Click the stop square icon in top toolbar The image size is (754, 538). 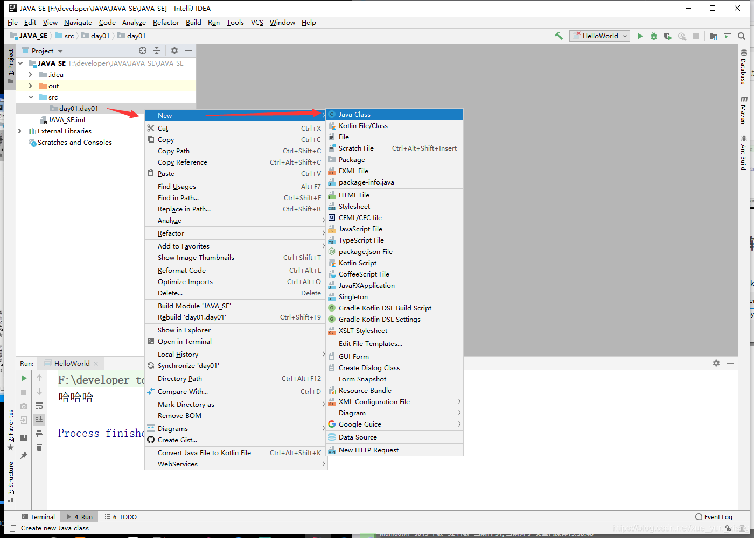(x=696, y=36)
